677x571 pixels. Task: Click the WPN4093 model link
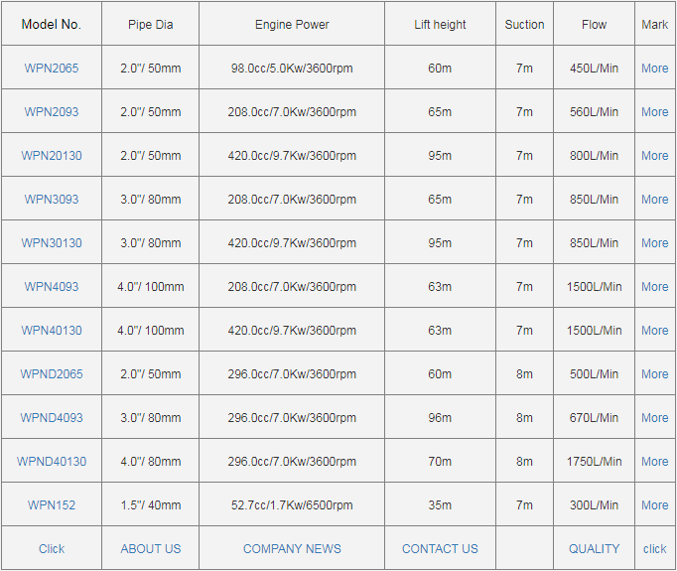point(52,287)
